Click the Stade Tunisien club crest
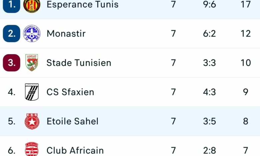260x156 pixels. pyautogui.click(x=32, y=63)
